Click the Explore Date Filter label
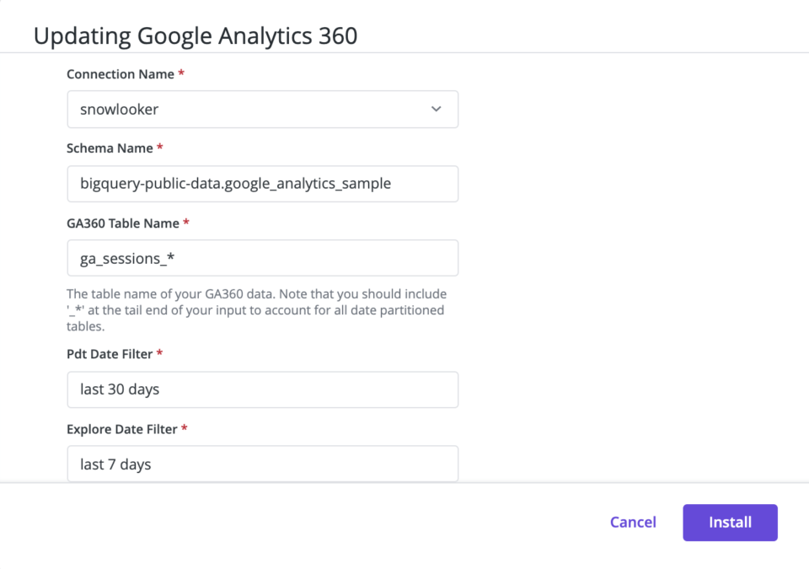This screenshot has width=809, height=569. click(x=121, y=429)
